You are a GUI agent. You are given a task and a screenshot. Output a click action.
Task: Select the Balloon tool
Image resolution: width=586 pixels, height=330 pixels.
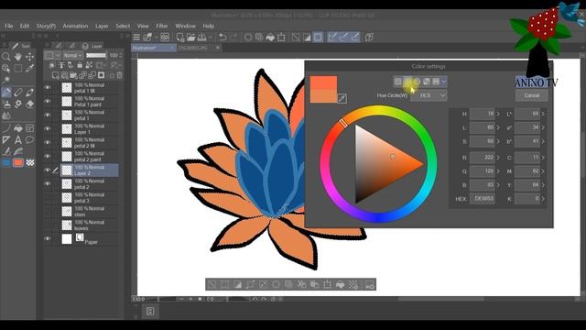click(29, 140)
